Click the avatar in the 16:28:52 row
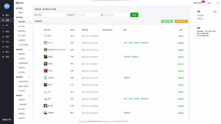The height and width of the screenshot is (124, 221). click(x=45, y=106)
